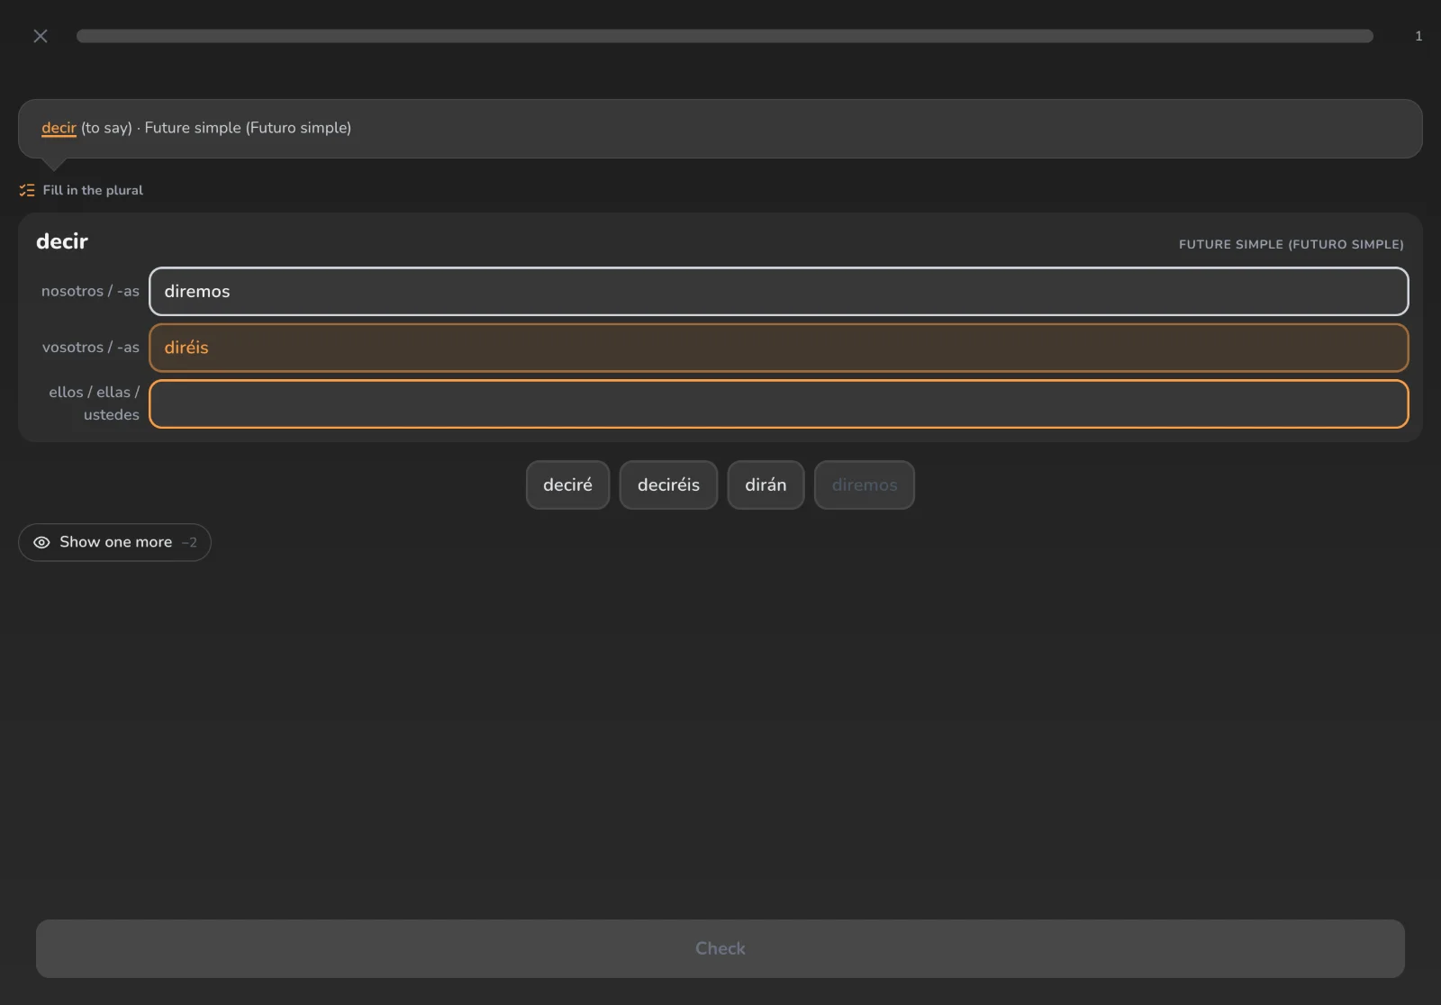Choose the 'deciré' word chip
This screenshot has width=1441, height=1005.
click(x=567, y=484)
